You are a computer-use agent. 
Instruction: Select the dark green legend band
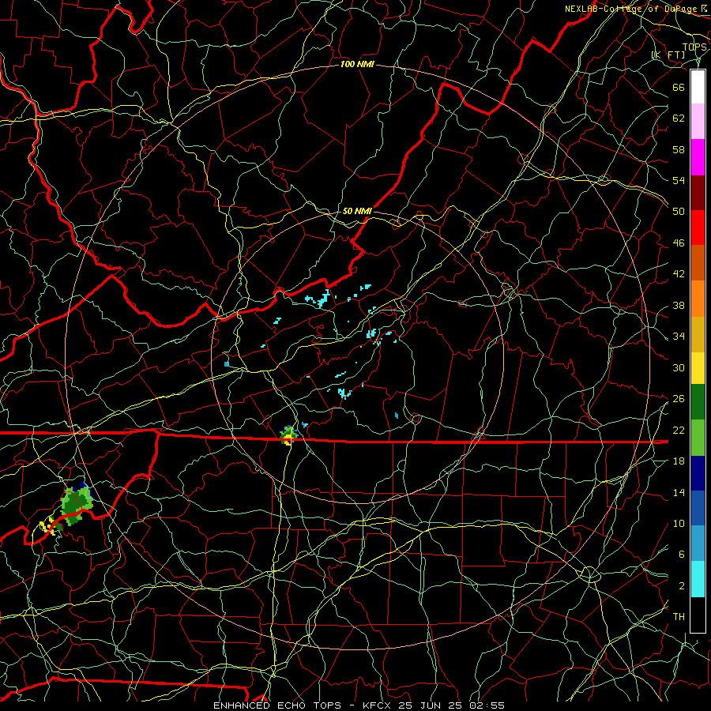point(698,401)
